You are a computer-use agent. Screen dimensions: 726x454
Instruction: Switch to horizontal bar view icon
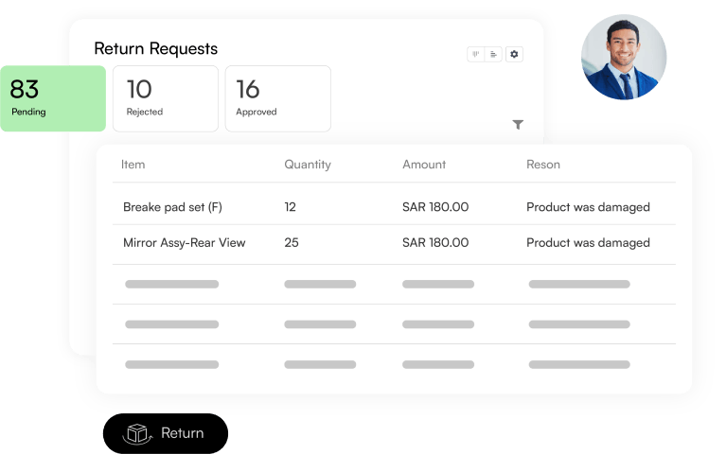[493, 54]
